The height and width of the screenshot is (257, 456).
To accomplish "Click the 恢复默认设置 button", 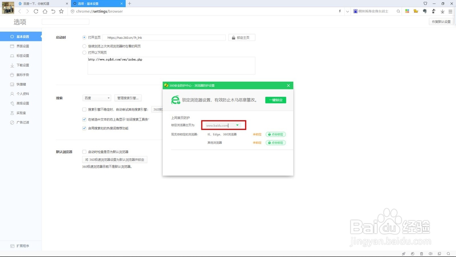I will 441,22.
